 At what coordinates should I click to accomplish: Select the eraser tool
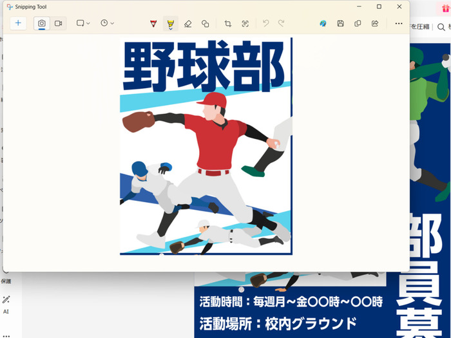[x=188, y=24]
